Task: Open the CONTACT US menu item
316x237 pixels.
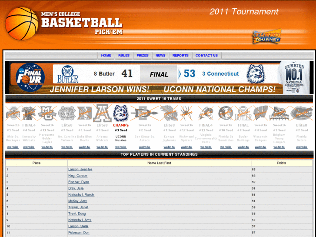Action: pyautogui.click(x=206, y=56)
